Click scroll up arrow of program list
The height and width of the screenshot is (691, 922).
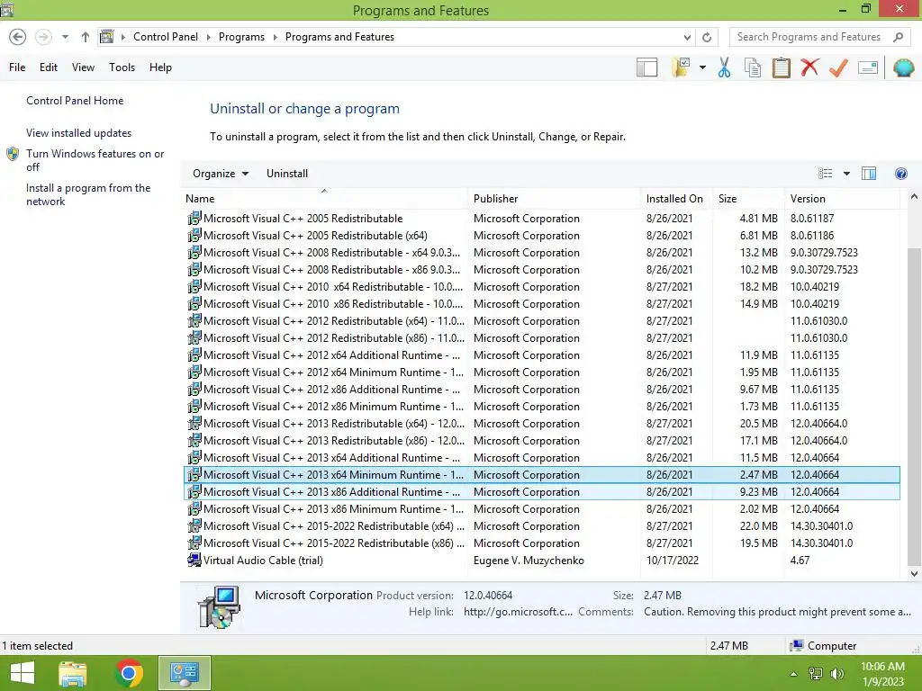tap(914, 197)
